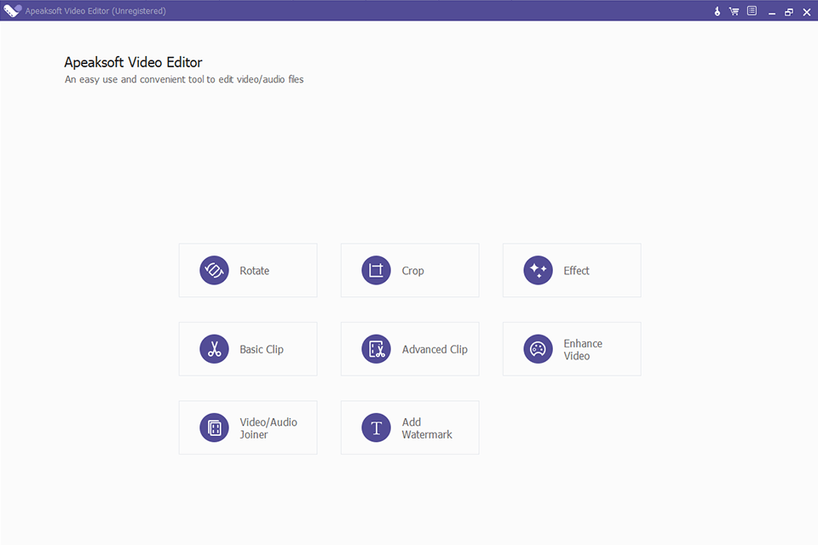Restore down the Video Editor window
The width and height of the screenshot is (818, 545).
click(x=789, y=11)
